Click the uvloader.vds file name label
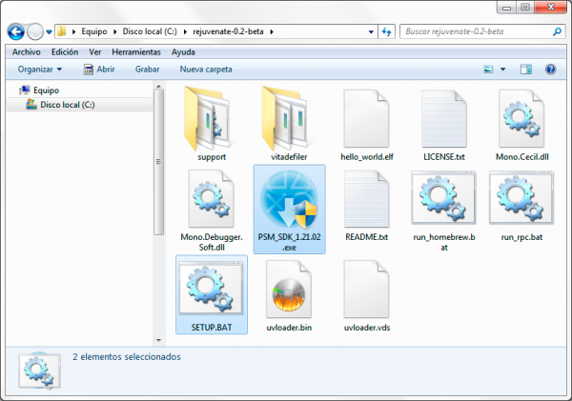Screen dimensions: 572x401 (x=367, y=328)
